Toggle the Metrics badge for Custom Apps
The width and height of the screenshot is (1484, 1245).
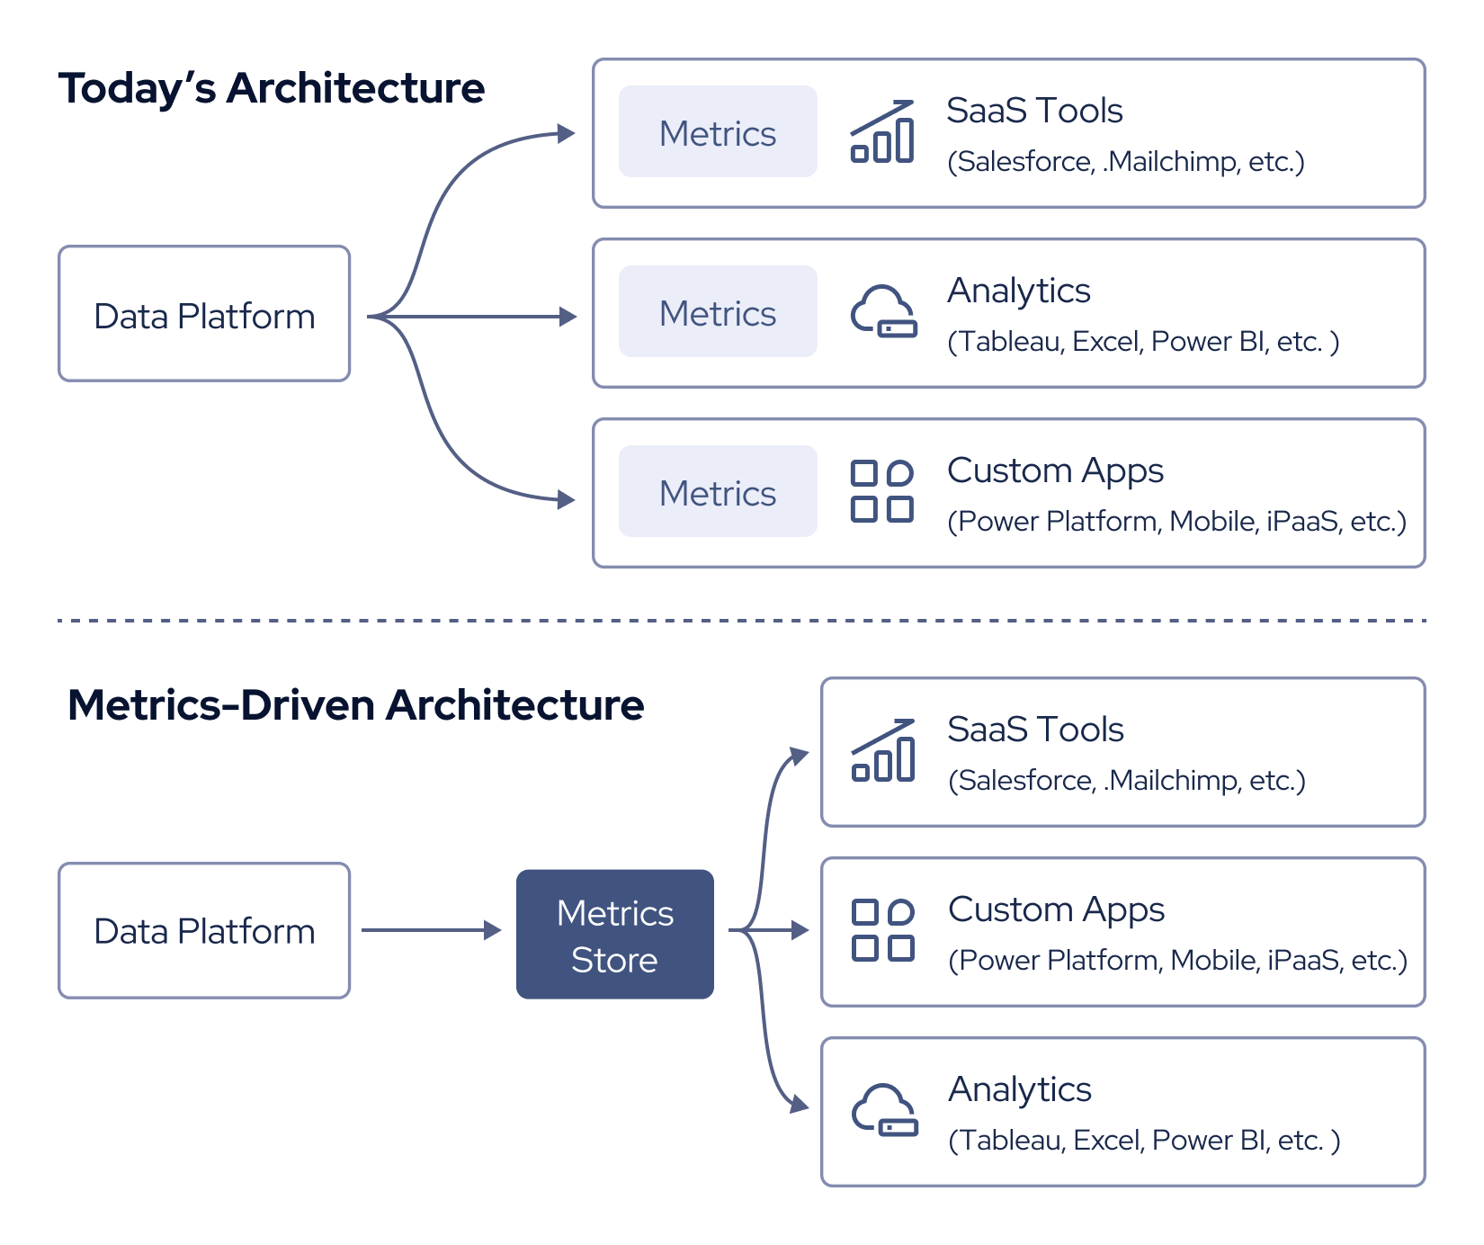pos(718,492)
